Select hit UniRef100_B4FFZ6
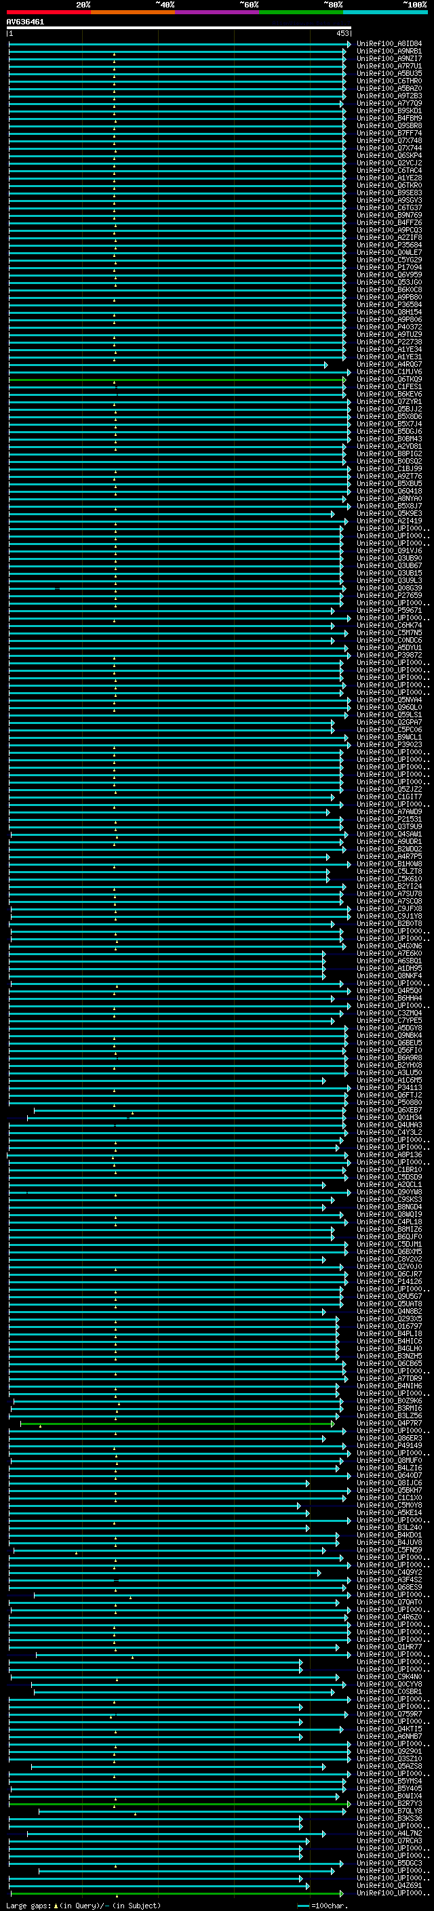 click(x=389, y=222)
